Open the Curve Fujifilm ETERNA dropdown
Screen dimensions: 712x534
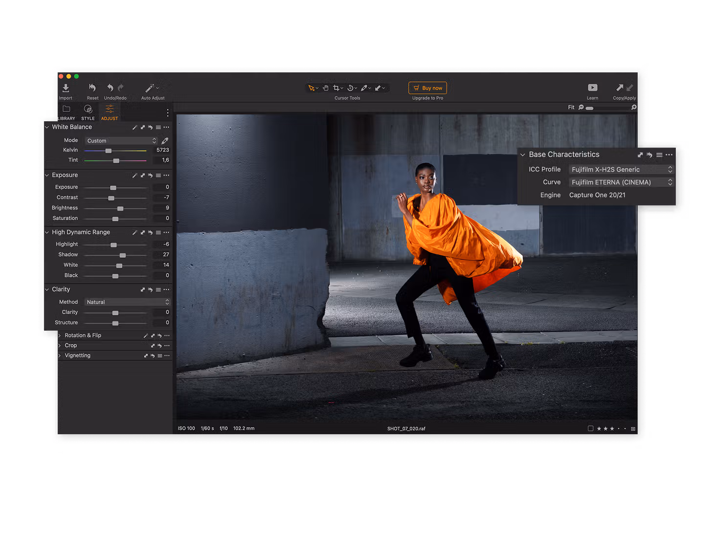(x=621, y=182)
